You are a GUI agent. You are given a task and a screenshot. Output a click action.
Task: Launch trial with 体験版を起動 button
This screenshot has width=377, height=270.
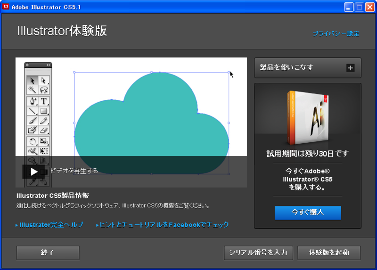pos(329,253)
